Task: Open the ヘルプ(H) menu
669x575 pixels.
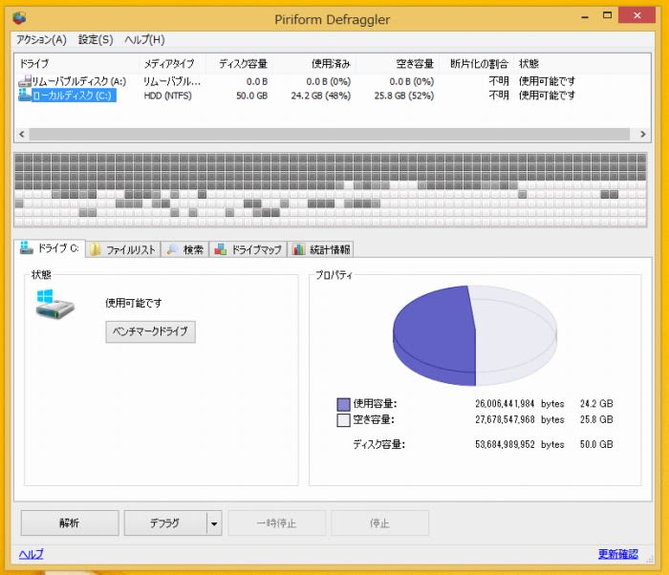Action: pyautogui.click(x=144, y=39)
